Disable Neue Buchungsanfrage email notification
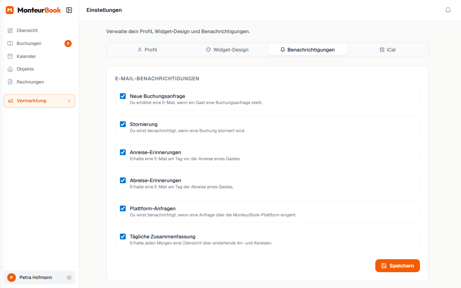 tap(123, 96)
